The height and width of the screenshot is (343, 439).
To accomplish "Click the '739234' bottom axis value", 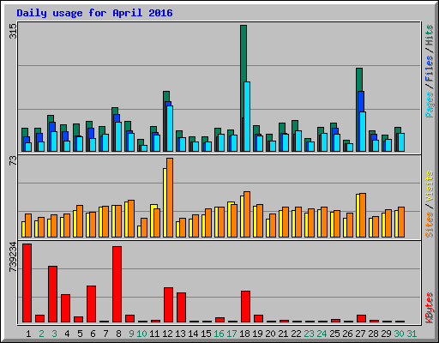I will pyautogui.click(x=14, y=256).
